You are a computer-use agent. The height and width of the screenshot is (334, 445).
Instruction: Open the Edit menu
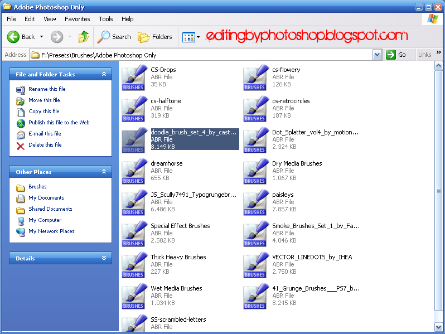coord(30,19)
